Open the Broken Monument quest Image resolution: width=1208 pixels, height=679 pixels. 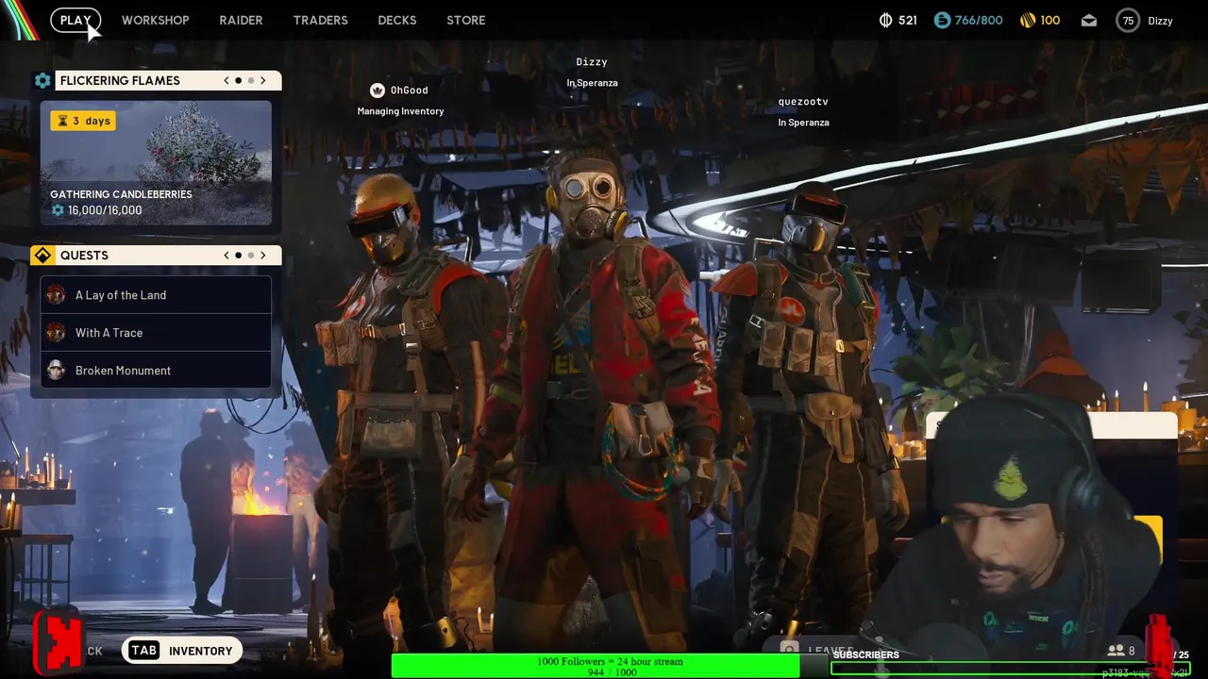156,371
